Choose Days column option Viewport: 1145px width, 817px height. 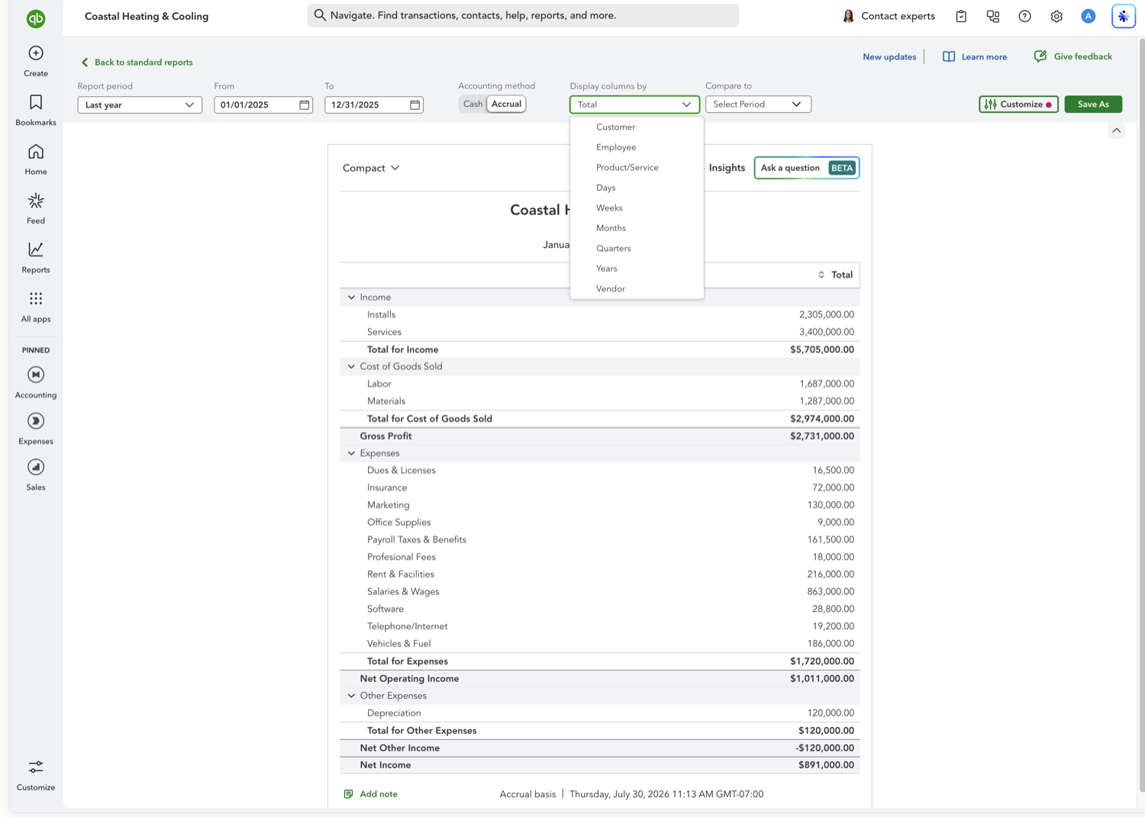point(637,188)
